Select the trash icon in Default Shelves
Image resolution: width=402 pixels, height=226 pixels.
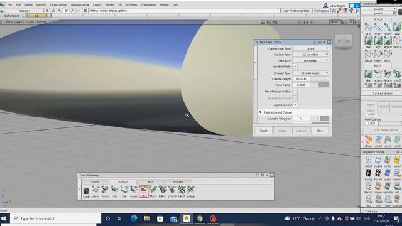tap(86, 191)
